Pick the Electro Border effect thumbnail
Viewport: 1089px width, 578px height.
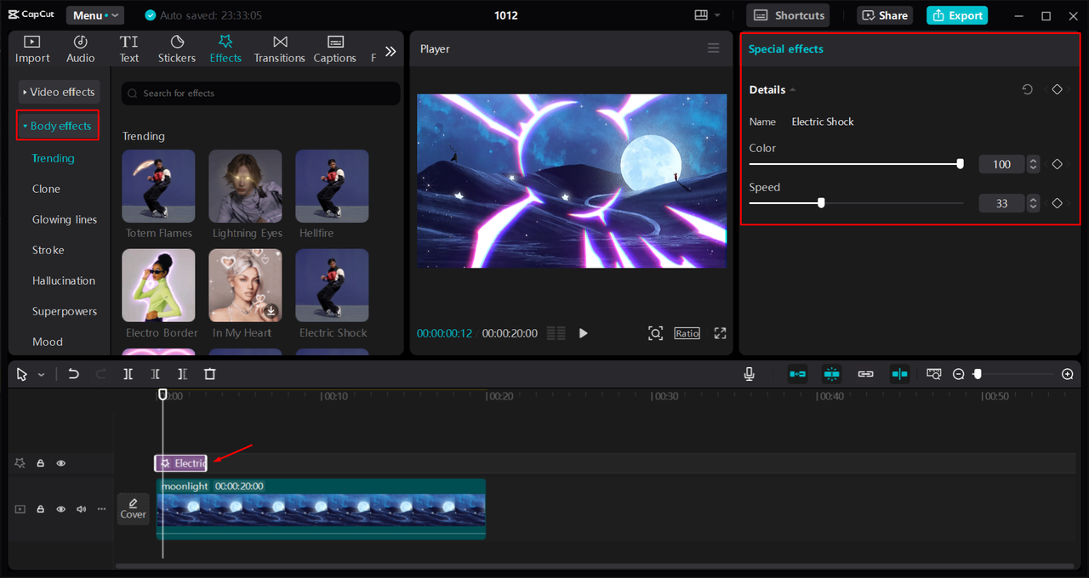pos(159,286)
